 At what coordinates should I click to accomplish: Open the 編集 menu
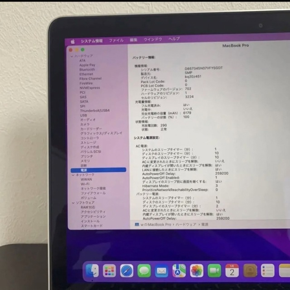click(134, 40)
